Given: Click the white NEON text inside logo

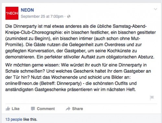Looking at the screenshot, I should click(x=12, y=13).
